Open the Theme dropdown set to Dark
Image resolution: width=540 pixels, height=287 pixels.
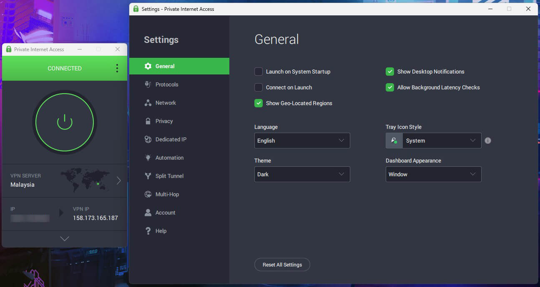[302, 174]
